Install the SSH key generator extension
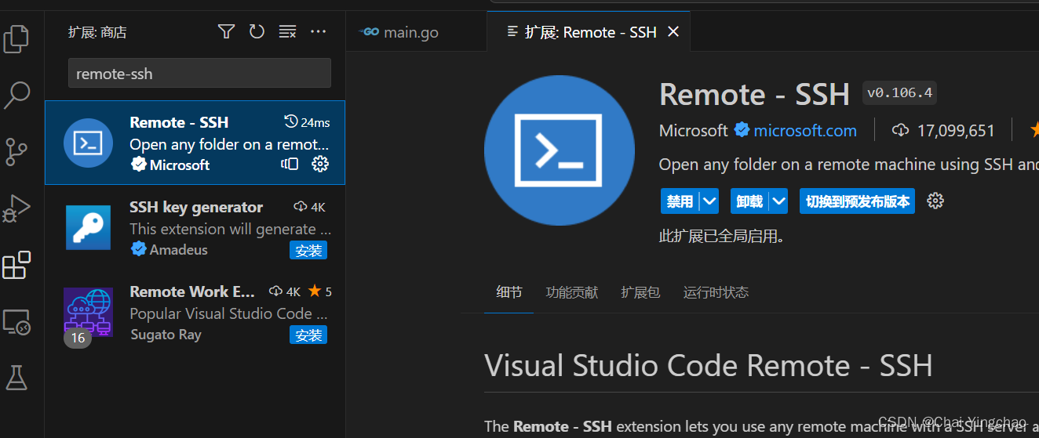 pos(308,251)
